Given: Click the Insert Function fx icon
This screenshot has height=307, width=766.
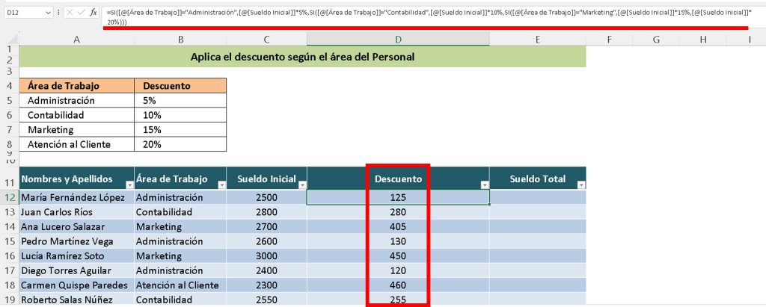Looking at the screenshot, I should 94,13.
